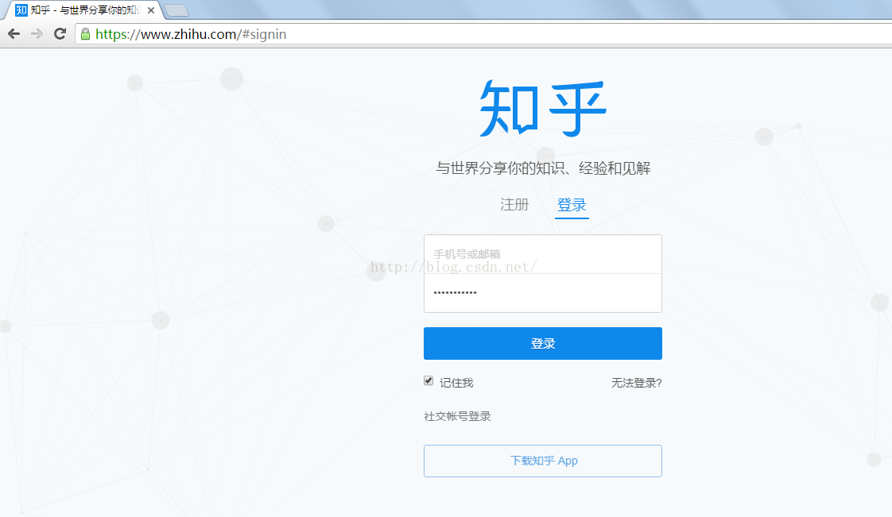Click the 手机号或邮箱 input field
This screenshot has height=517, width=892.
[542, 253]
